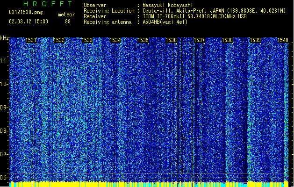Click the 0.6 kHz axis label
This screenshot has width=294, height=187.
[4, 178]
